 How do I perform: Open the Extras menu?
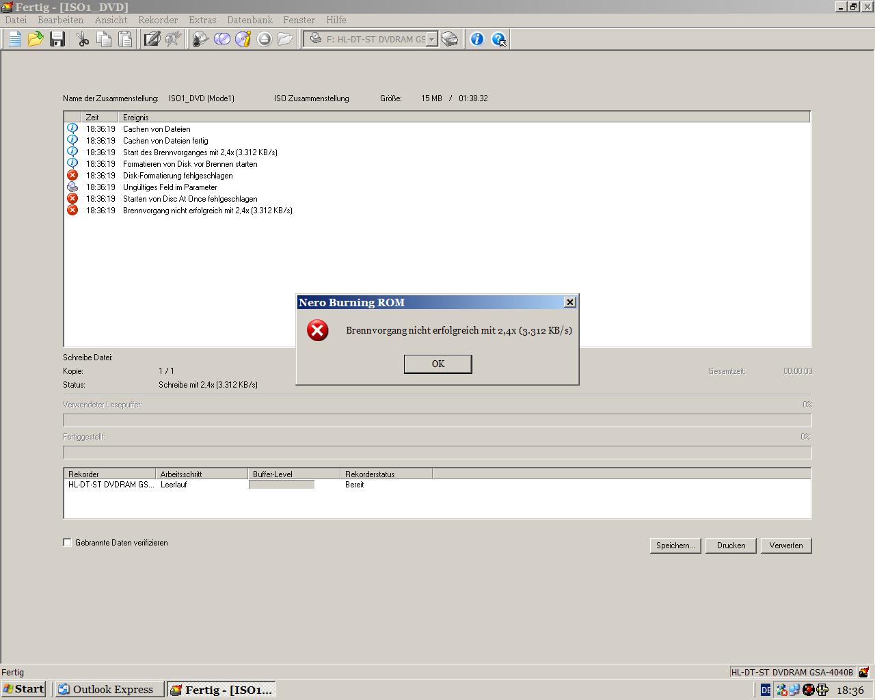[202, 20]
